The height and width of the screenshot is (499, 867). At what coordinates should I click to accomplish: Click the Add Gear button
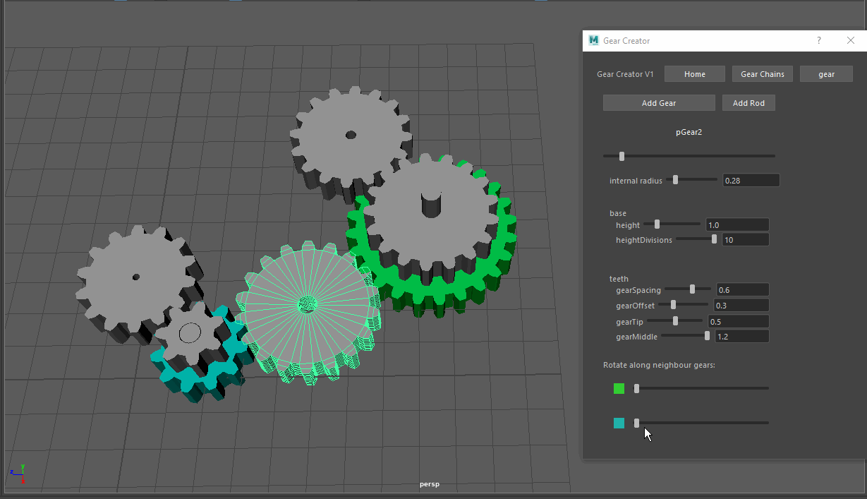coord(657,102)
